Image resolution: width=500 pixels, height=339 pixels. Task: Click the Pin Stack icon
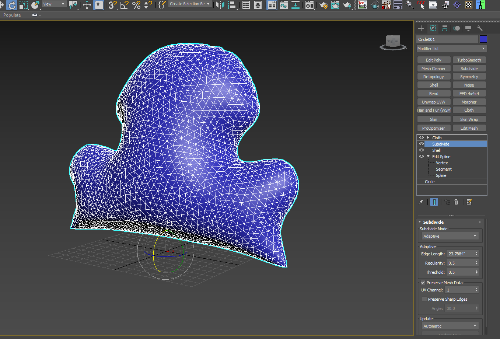tap(421, 202)
